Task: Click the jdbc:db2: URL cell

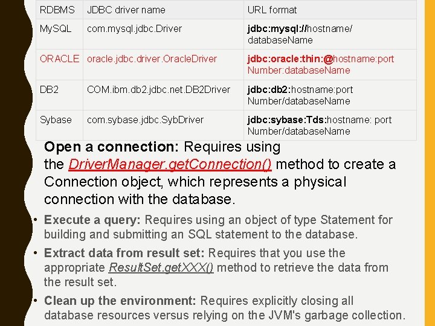Action: 330,95
